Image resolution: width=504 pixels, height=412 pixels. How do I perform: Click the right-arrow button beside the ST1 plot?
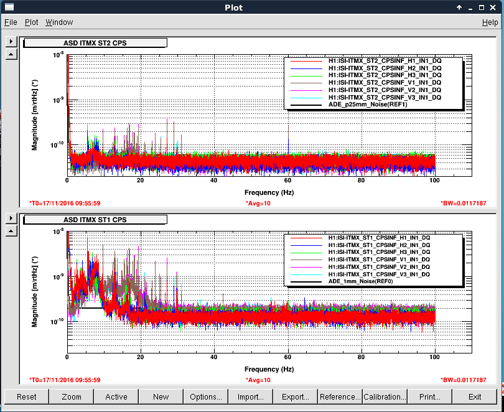(11, 218)
